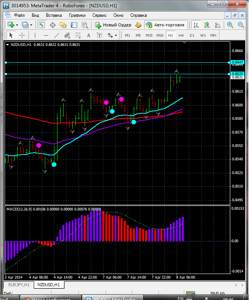Open the Strategy Tester magnifier icon
Image resolution: width=249 pixels, height=300 pixels.
(x=85, y=25)
